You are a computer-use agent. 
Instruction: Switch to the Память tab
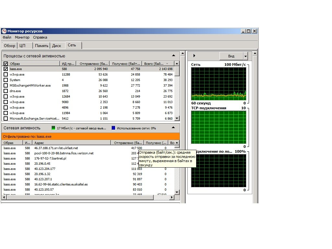[41, 46]
